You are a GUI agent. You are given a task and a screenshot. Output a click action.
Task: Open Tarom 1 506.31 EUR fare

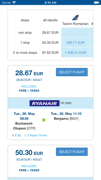click(75, 52)
